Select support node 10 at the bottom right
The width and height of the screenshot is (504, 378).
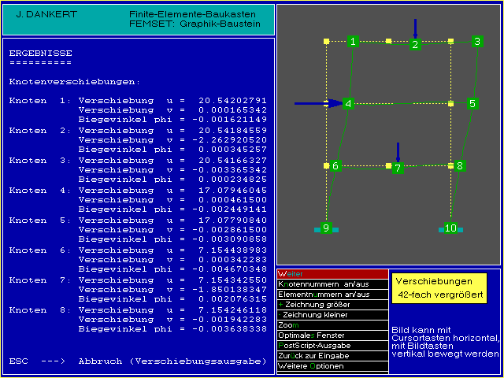point(450,228)
